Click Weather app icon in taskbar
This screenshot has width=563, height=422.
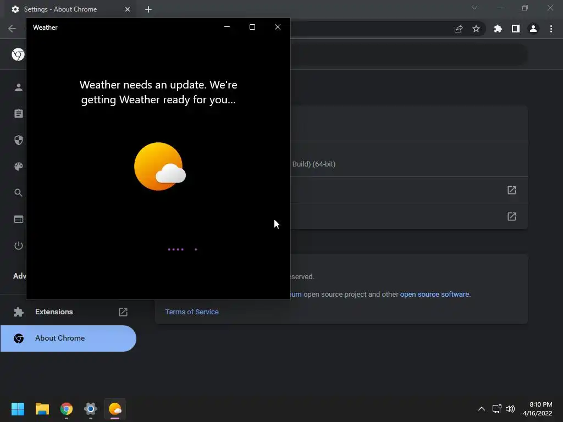coord(115,409)
